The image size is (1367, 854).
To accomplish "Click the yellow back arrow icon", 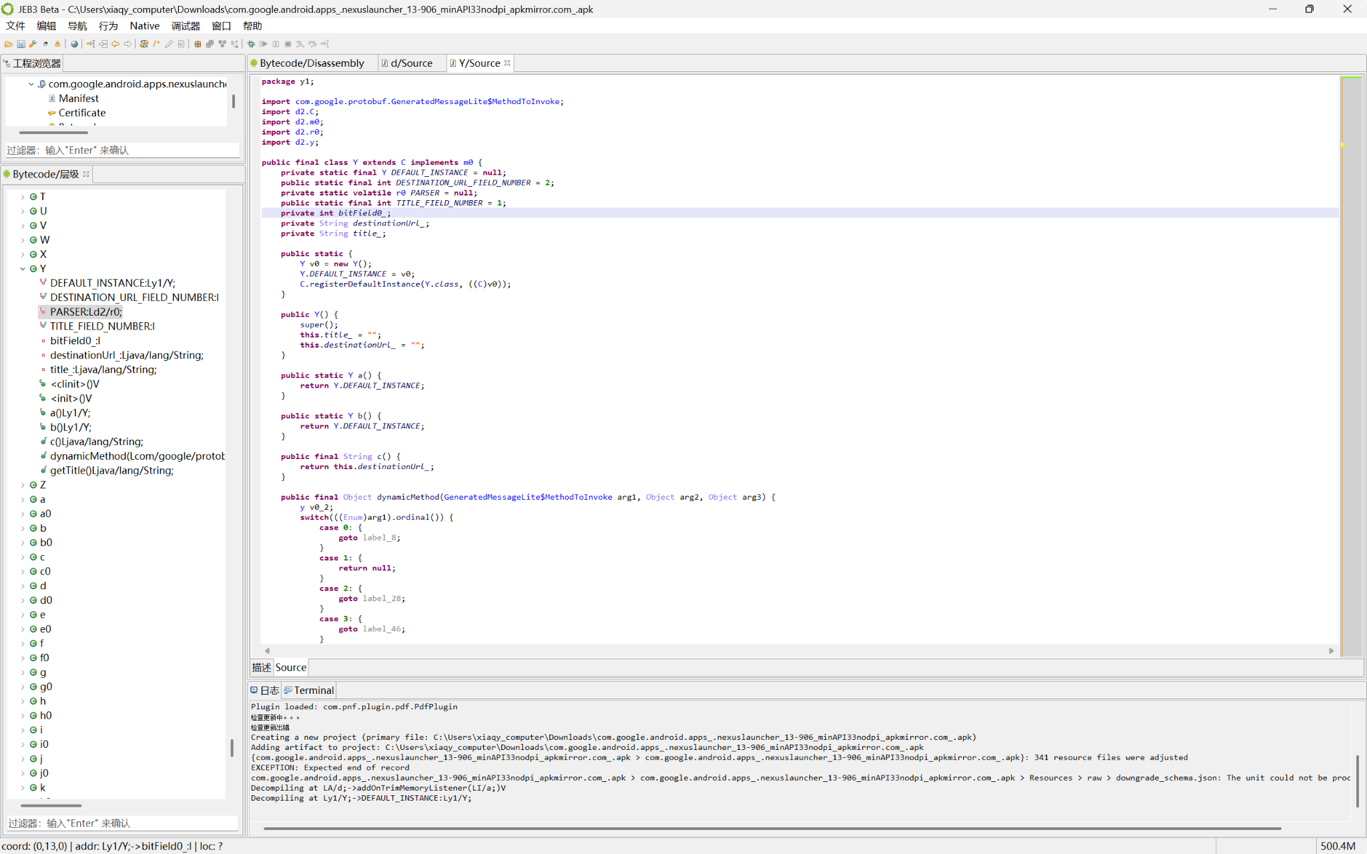I will coord(115,44).
